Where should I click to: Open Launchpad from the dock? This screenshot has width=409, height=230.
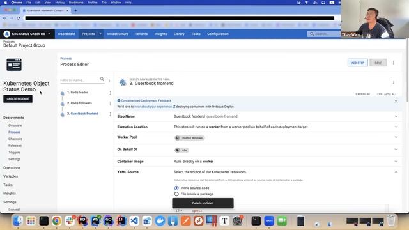31,221
